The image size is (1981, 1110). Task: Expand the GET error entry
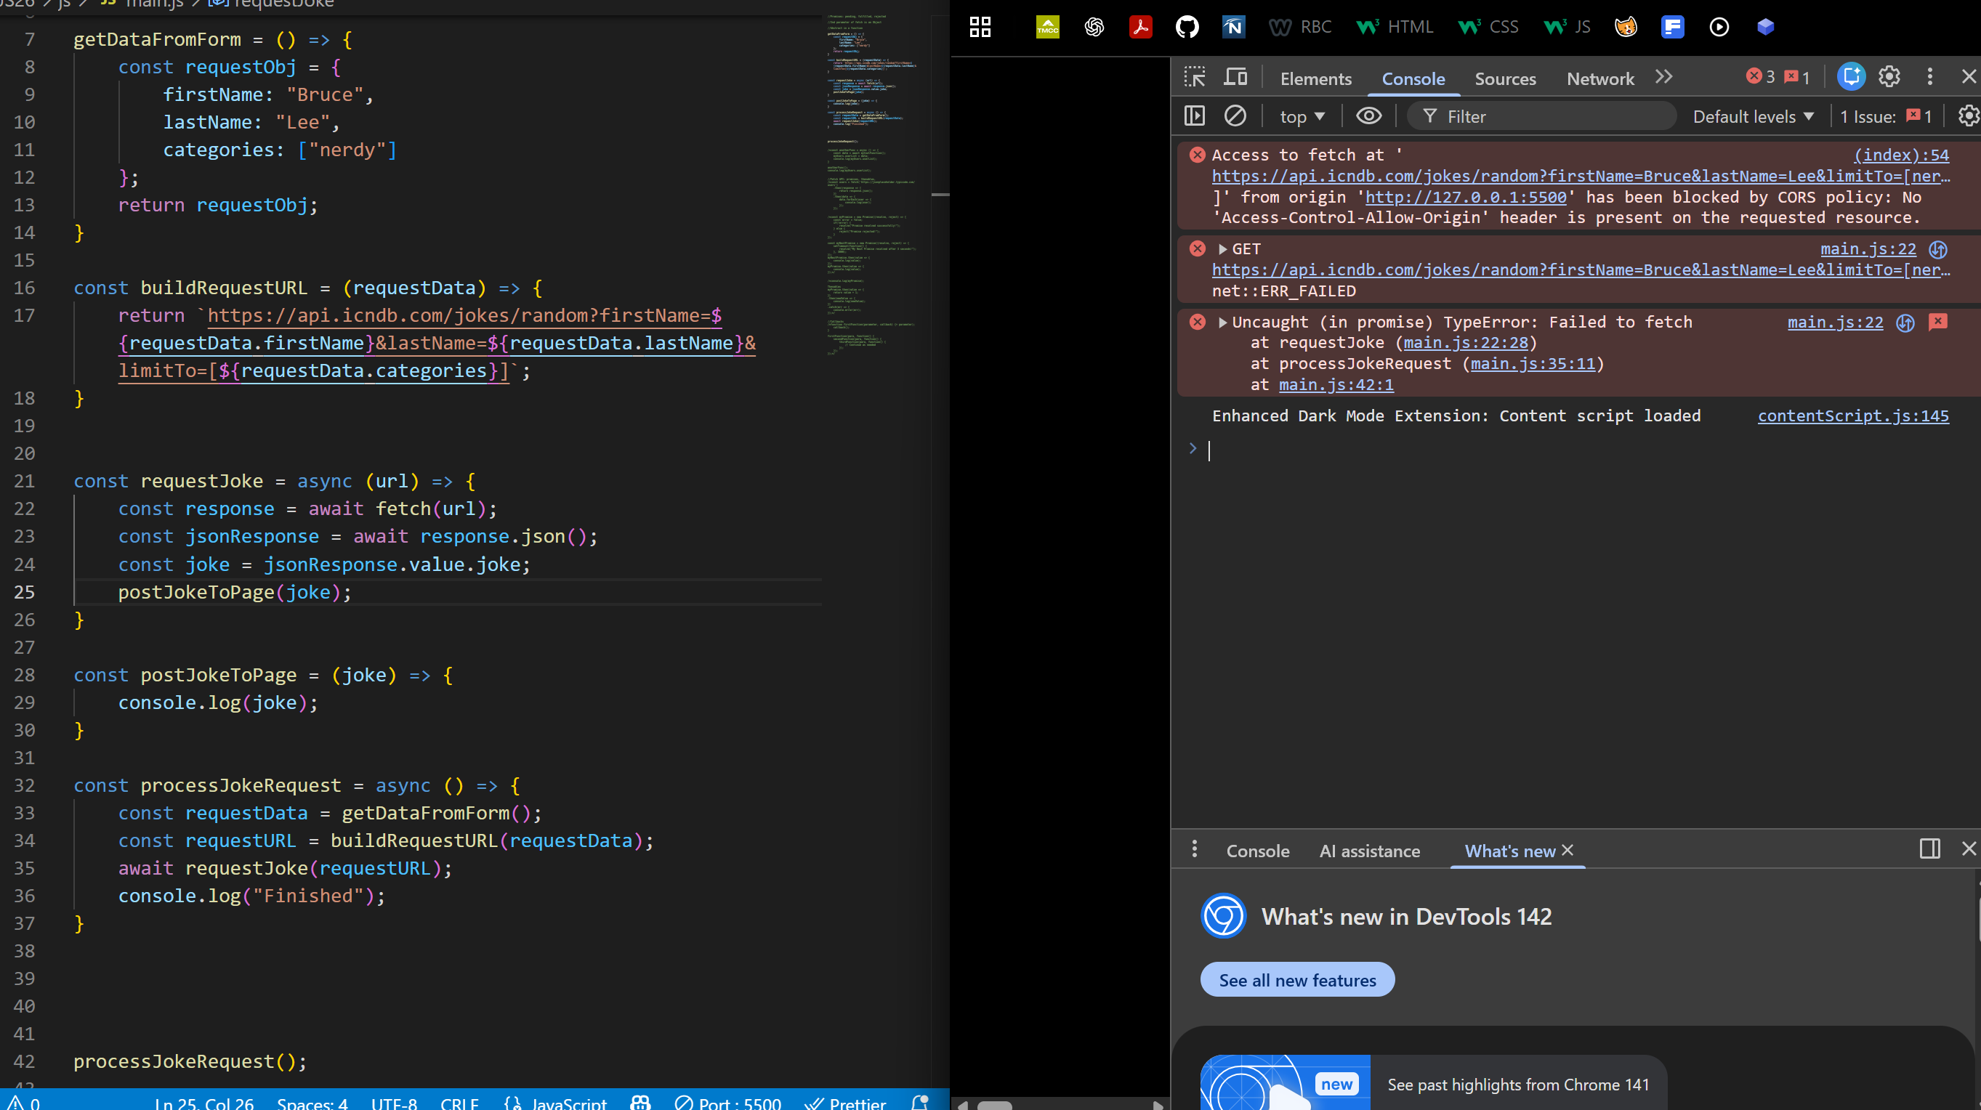(1223, 249)
